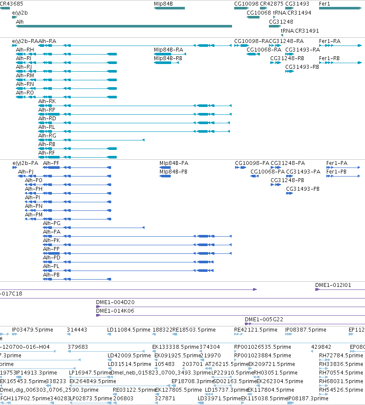Open the RE42121.5prime EST label

pos(256,330)
